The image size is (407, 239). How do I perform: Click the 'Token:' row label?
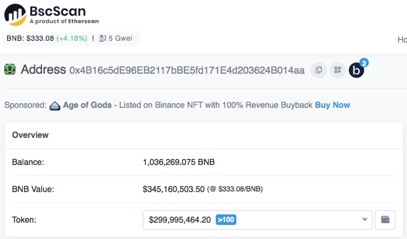[x=24, y=220]
